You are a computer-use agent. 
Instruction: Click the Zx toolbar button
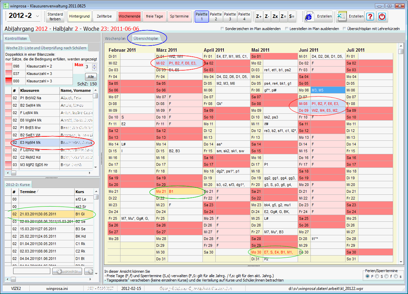pos(275,17)
